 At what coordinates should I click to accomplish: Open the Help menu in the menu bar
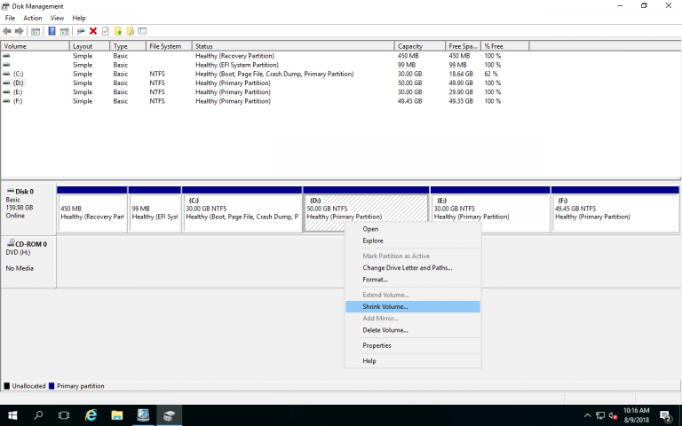pyautogui.click(x=79, y=18)
